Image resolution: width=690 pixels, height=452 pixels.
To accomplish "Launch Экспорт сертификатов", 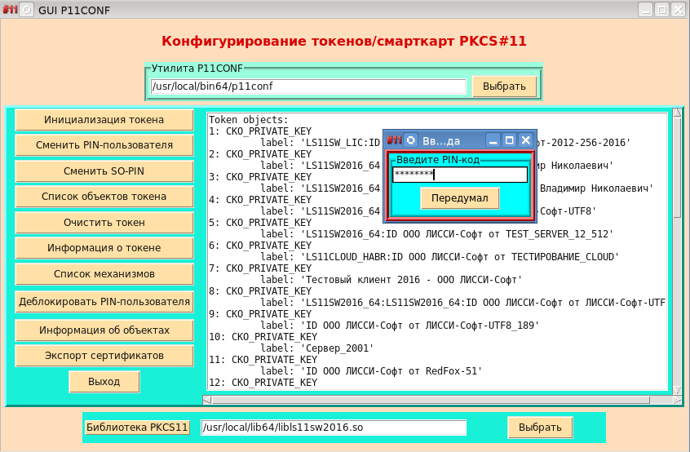I will pos(104,356).
